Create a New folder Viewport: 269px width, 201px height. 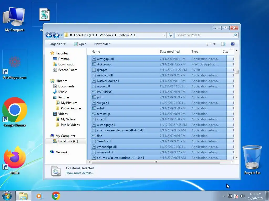102,44
